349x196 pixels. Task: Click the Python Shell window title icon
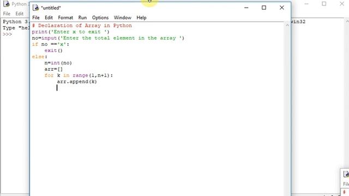[6, 4]
